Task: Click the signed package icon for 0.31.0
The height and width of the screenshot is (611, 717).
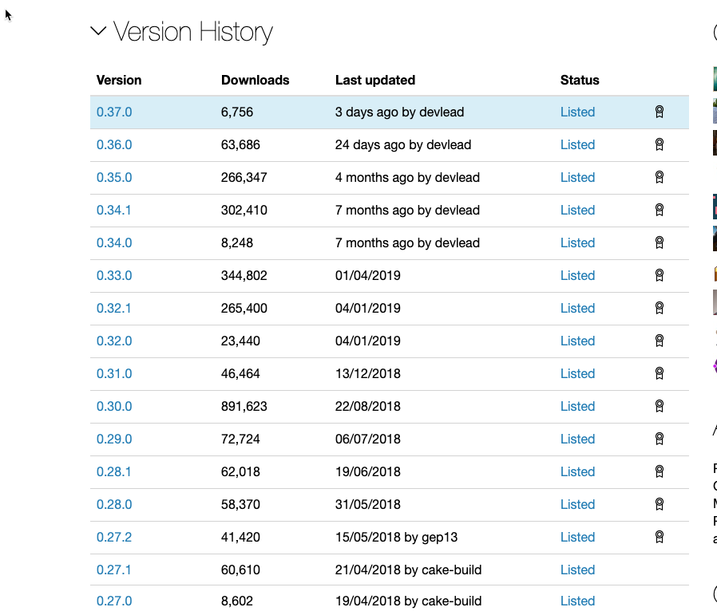Action: tap(659, 373)
